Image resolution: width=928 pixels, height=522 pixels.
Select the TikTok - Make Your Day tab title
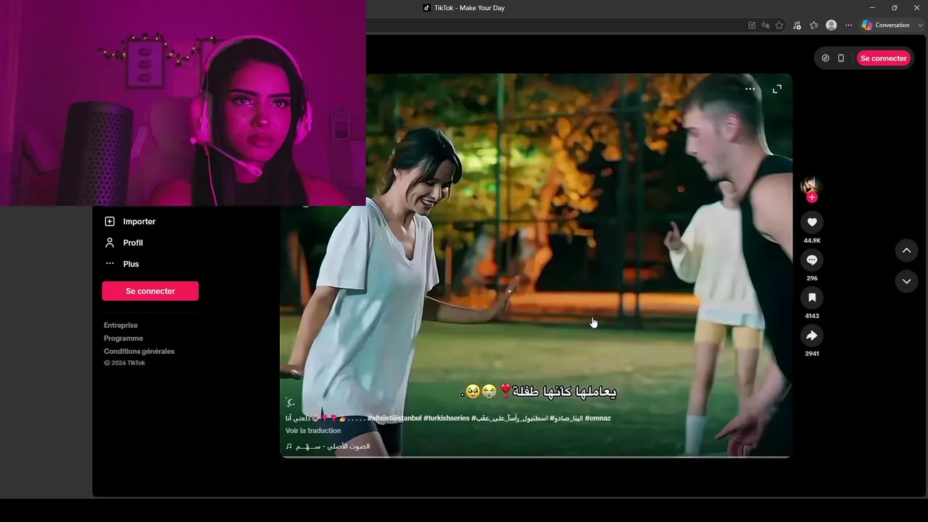click(469, 8)
